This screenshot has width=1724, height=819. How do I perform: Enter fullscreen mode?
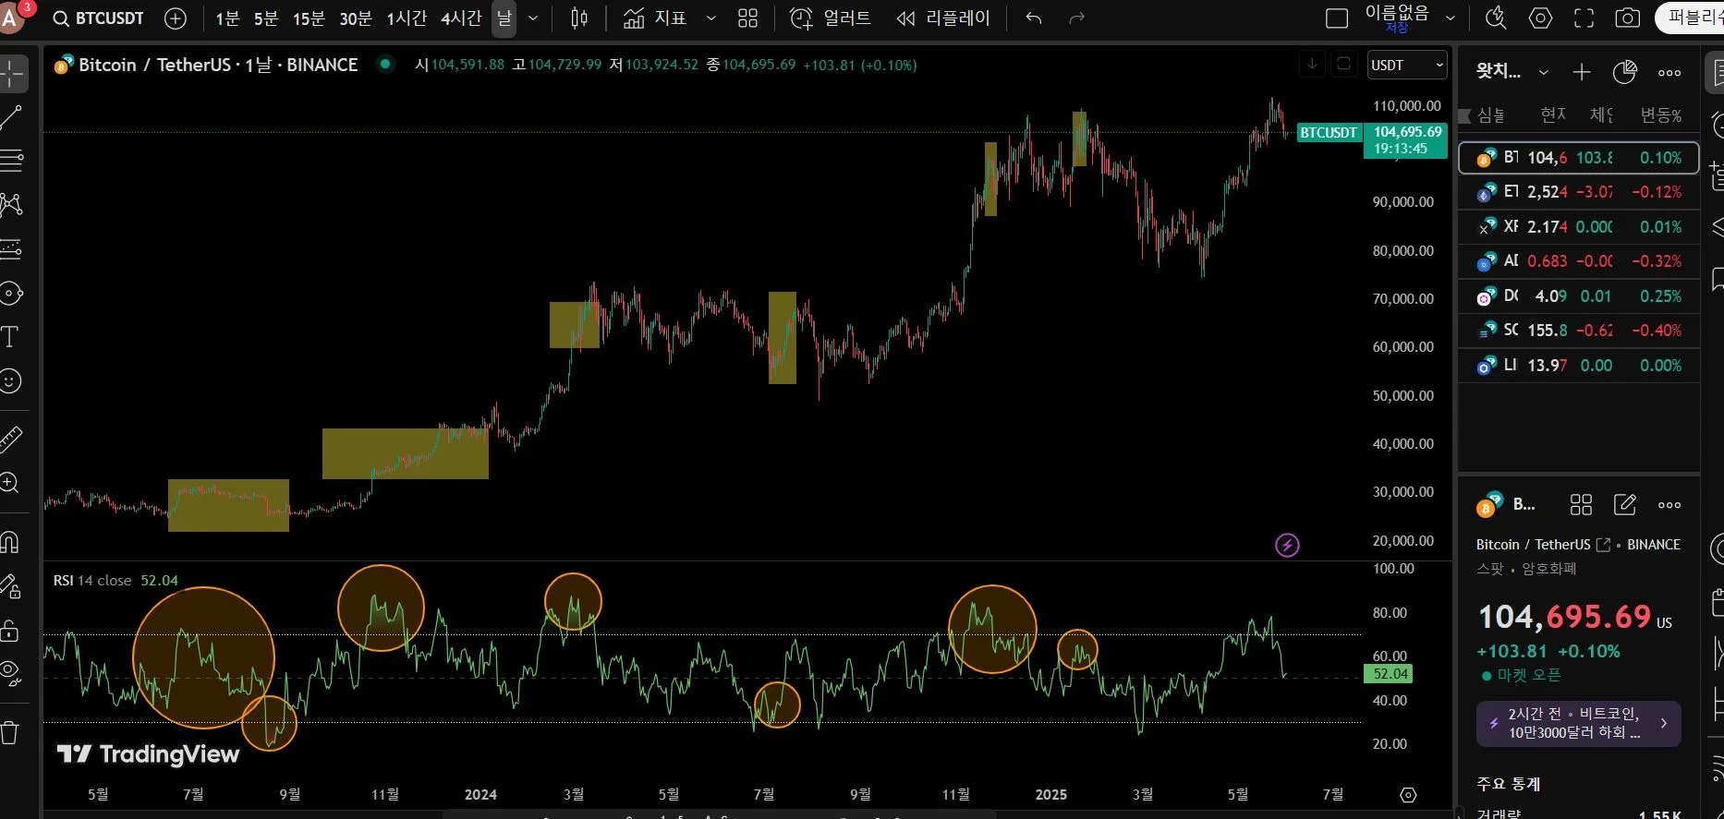[x=1584, y=18]
